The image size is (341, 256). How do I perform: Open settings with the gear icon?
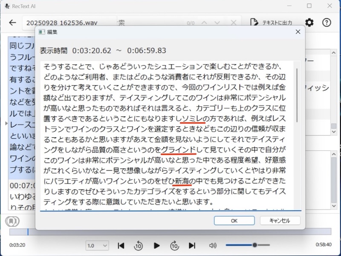point(309,23)
